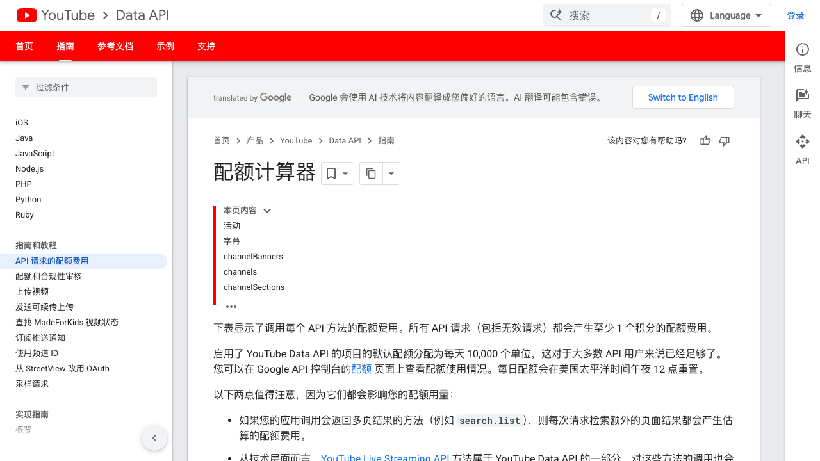The height and width of the screenshot is (461, 820).
Task: Click the globe icon in Language button
Action: pos(697,15)
